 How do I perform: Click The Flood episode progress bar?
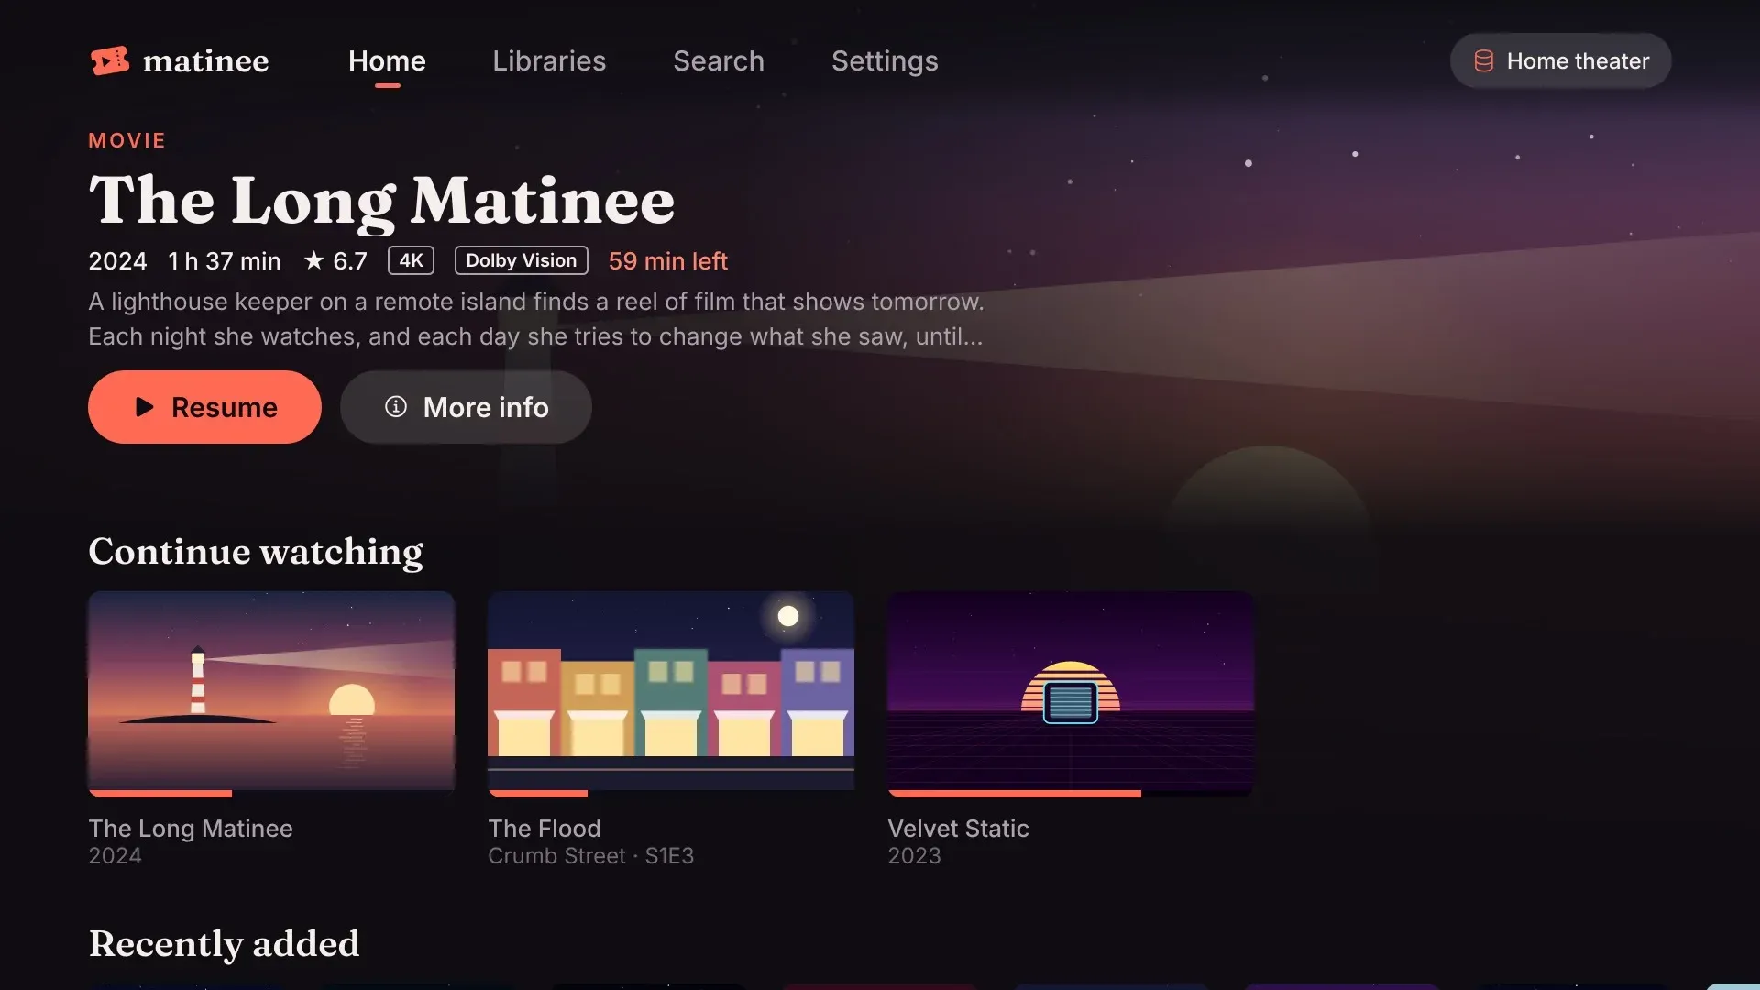(671, 794)
